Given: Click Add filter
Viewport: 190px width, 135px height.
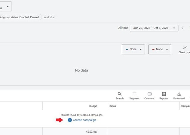Looking at the screenshot, I should 49,17.
